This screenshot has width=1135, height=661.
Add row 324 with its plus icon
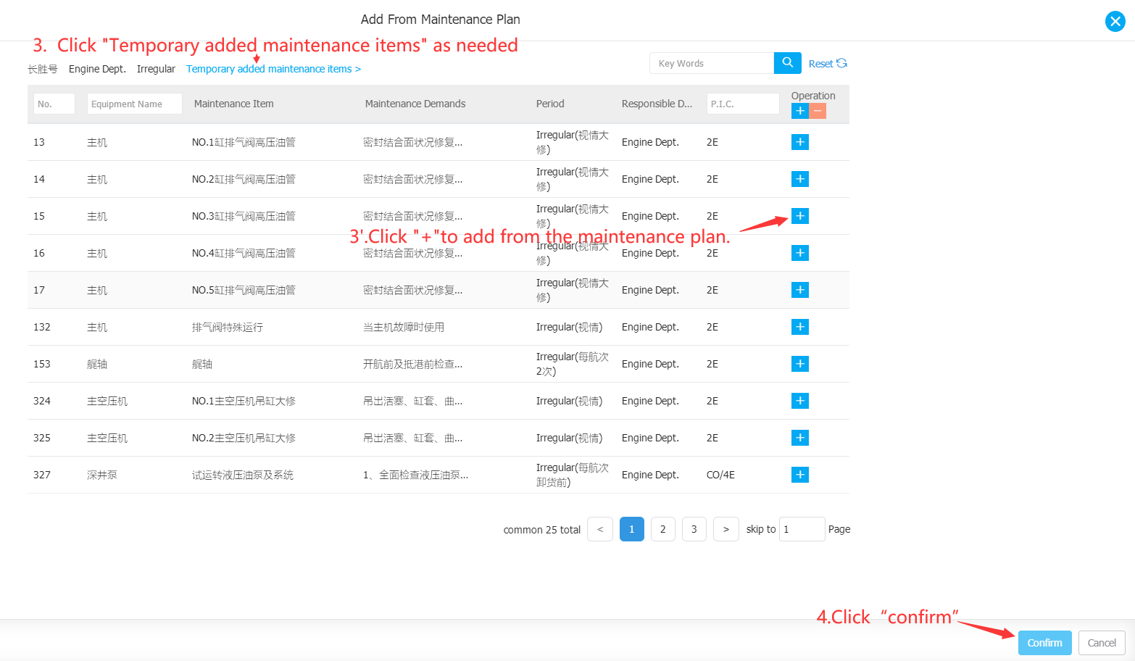tap(800, 401)
